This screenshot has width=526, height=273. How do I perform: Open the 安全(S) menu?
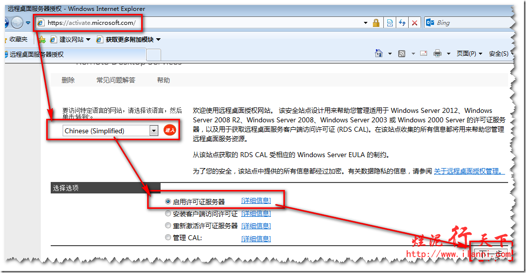tap(501, 54)
